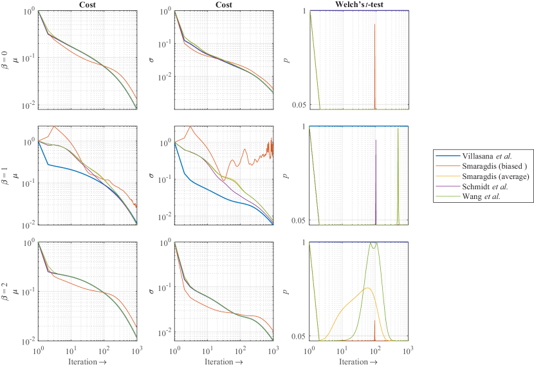Click the green double peak in the β = 2 Welch's t-test plot
Screen dimensions: 534x367
click(374, 245)
